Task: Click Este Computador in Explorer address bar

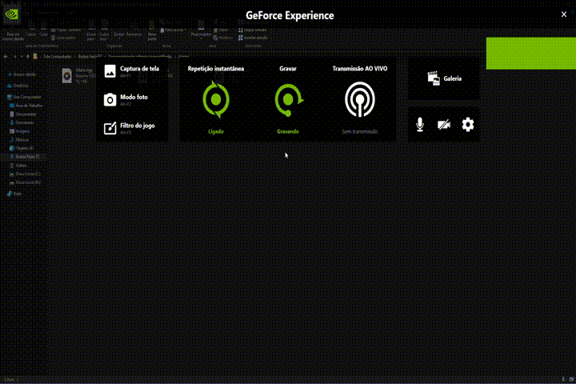Action: (58, 57)
